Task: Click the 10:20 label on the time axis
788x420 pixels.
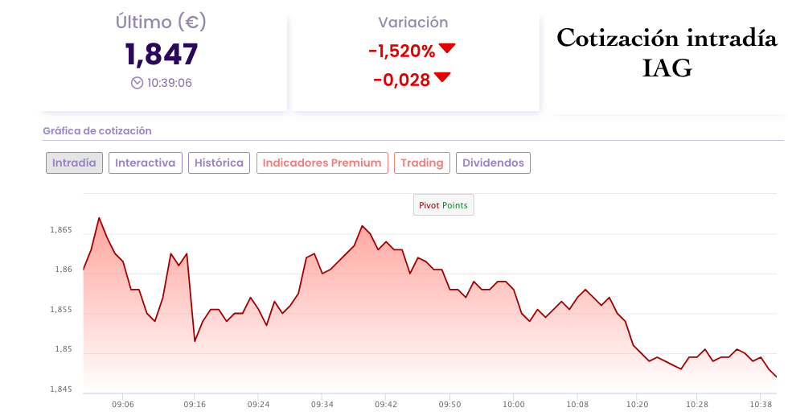Action: pyautogui.click(x=637, y=405)
